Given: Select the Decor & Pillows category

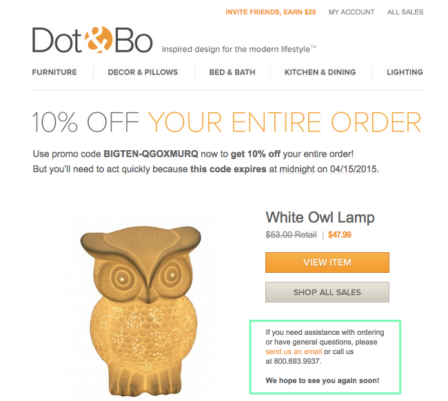Looking at the screenshot, I should (143, 72).
